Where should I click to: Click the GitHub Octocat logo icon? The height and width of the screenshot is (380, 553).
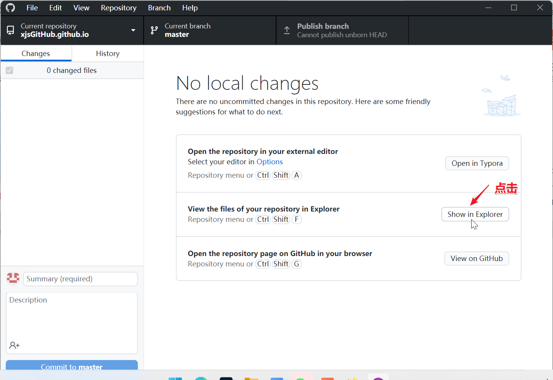coord(10,8)
